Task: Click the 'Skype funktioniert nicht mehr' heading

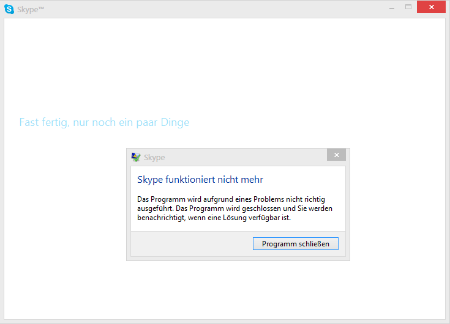Action: [200, 180]
